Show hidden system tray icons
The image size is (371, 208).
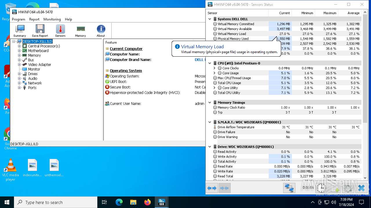point(312,202)
